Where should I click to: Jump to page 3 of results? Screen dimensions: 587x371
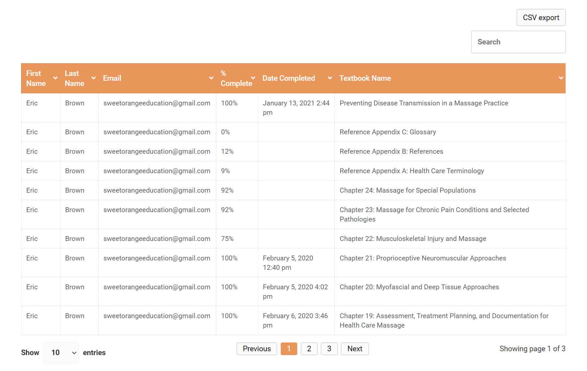click(329, 349)
